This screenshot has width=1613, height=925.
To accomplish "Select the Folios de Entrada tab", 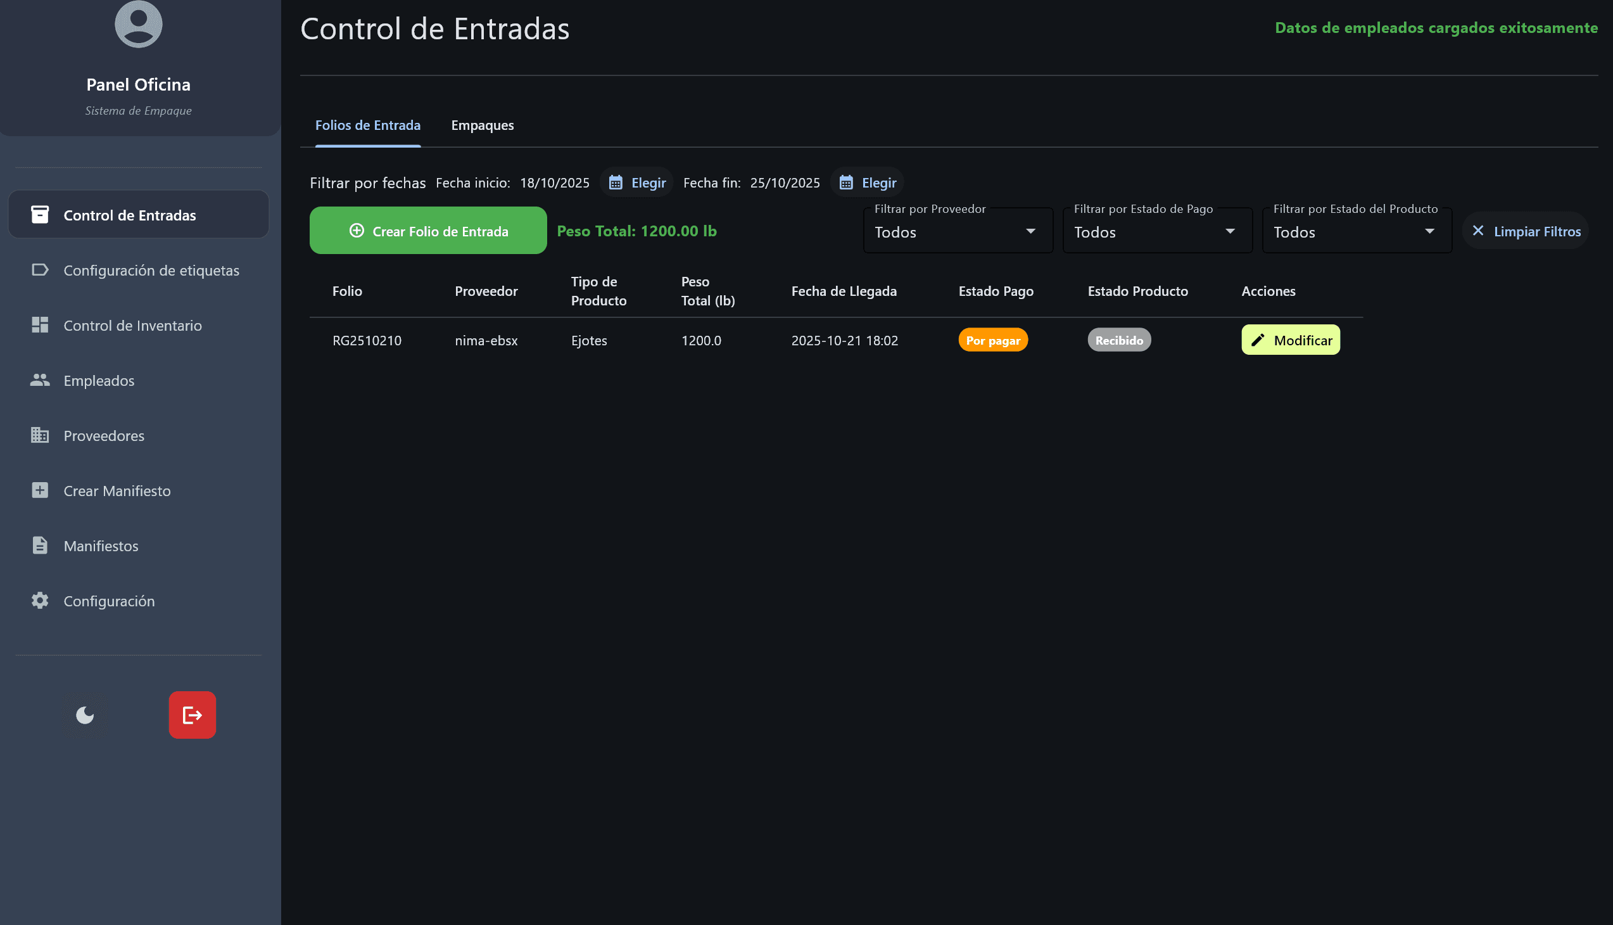I will click(x=368, y=125).
